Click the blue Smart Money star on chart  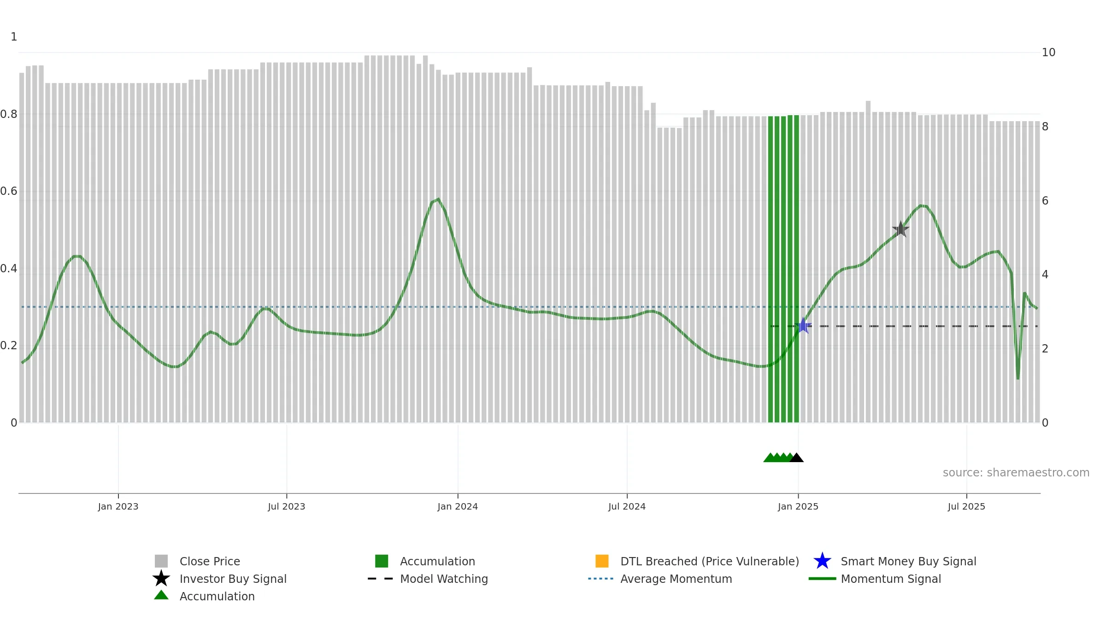pyautogui.click(x=803, y=326)
